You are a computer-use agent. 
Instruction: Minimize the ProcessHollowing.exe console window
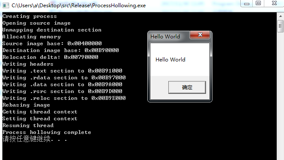pos(246,3)
